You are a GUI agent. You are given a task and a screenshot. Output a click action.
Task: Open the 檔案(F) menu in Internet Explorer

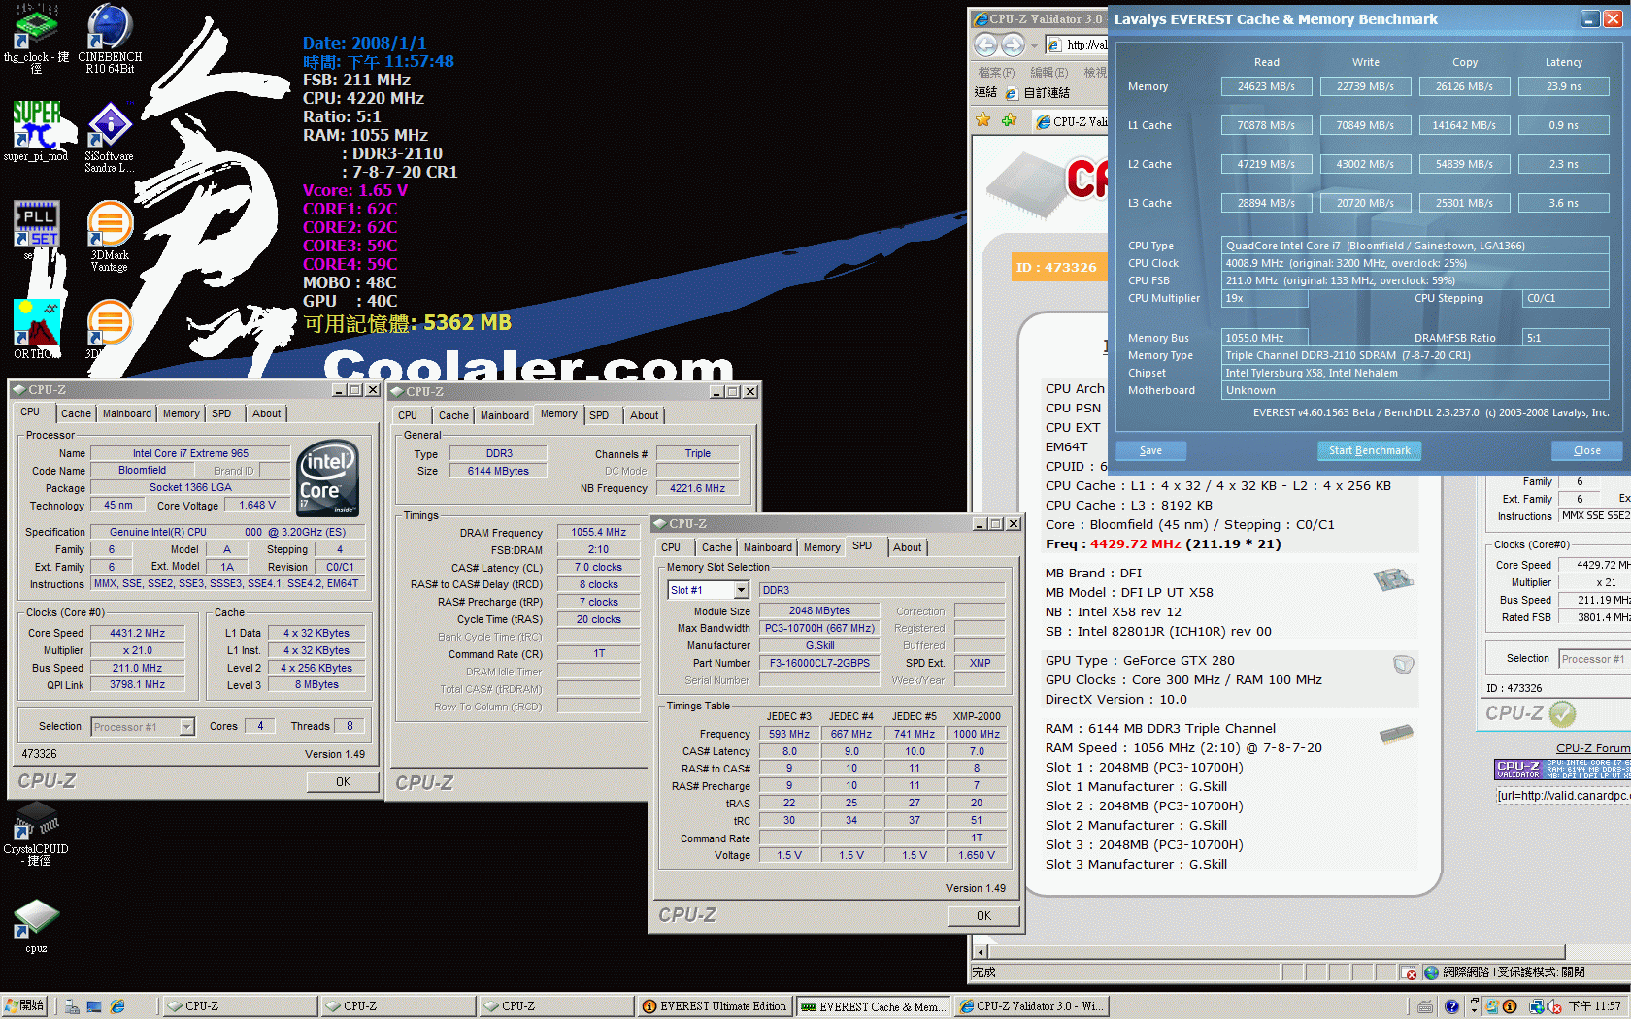coord(996,73)
